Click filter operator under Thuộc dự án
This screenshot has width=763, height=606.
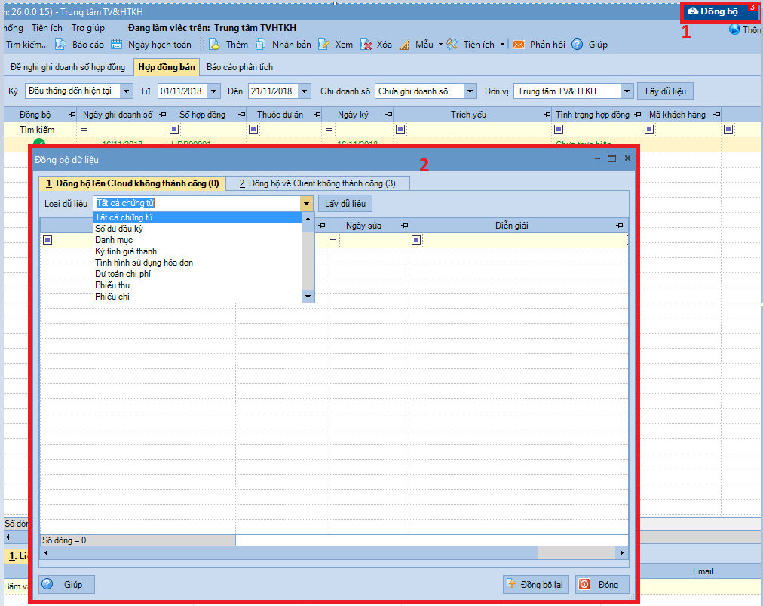pos(253,129)
